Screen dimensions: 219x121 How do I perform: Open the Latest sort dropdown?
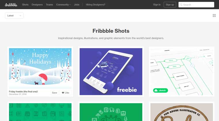pos(14,16)
